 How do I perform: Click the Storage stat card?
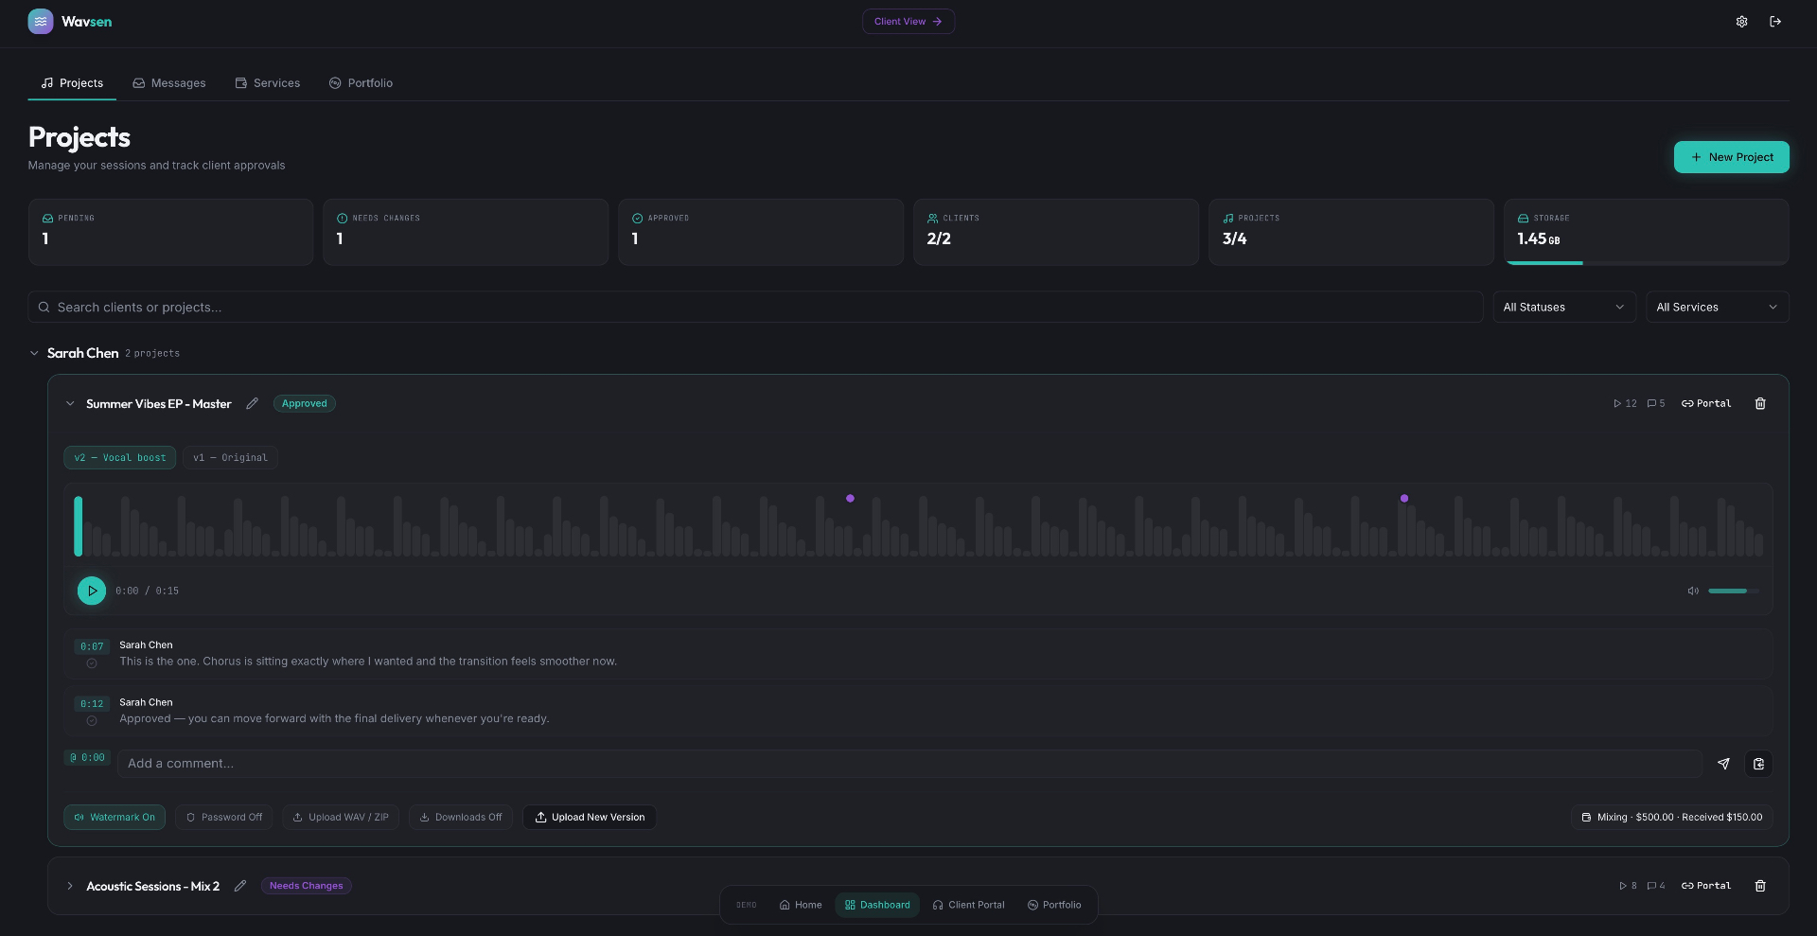[x=1647, y=232]
